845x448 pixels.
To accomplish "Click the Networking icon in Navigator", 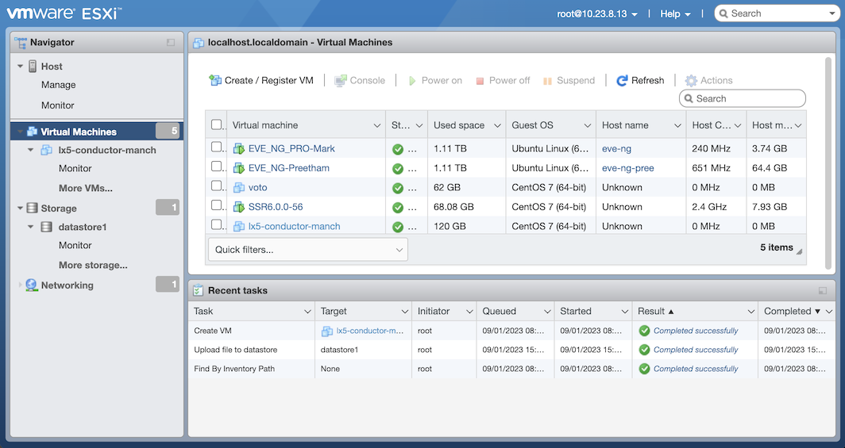I will click(x=32, y=285).
